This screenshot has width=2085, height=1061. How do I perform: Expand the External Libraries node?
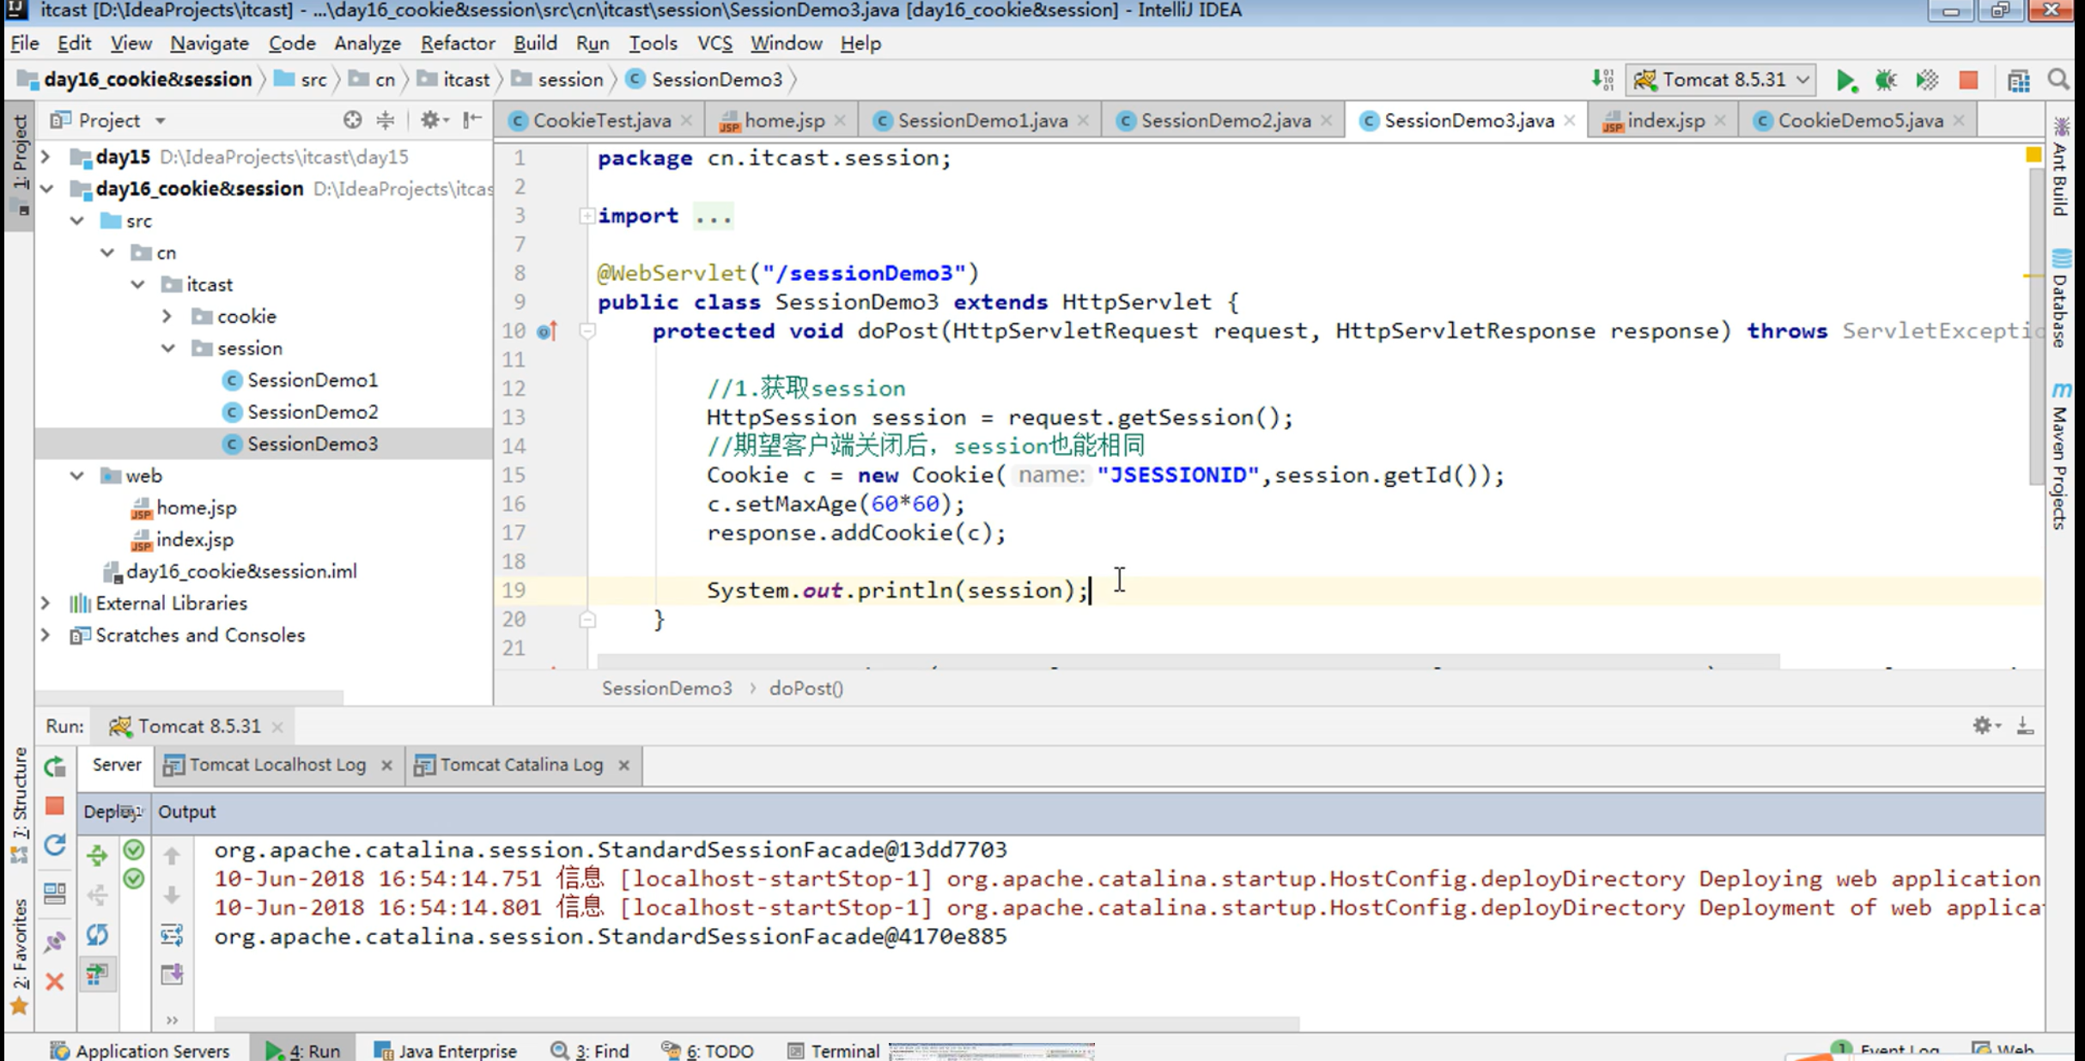pyautogui.click(x=46, y=603)
